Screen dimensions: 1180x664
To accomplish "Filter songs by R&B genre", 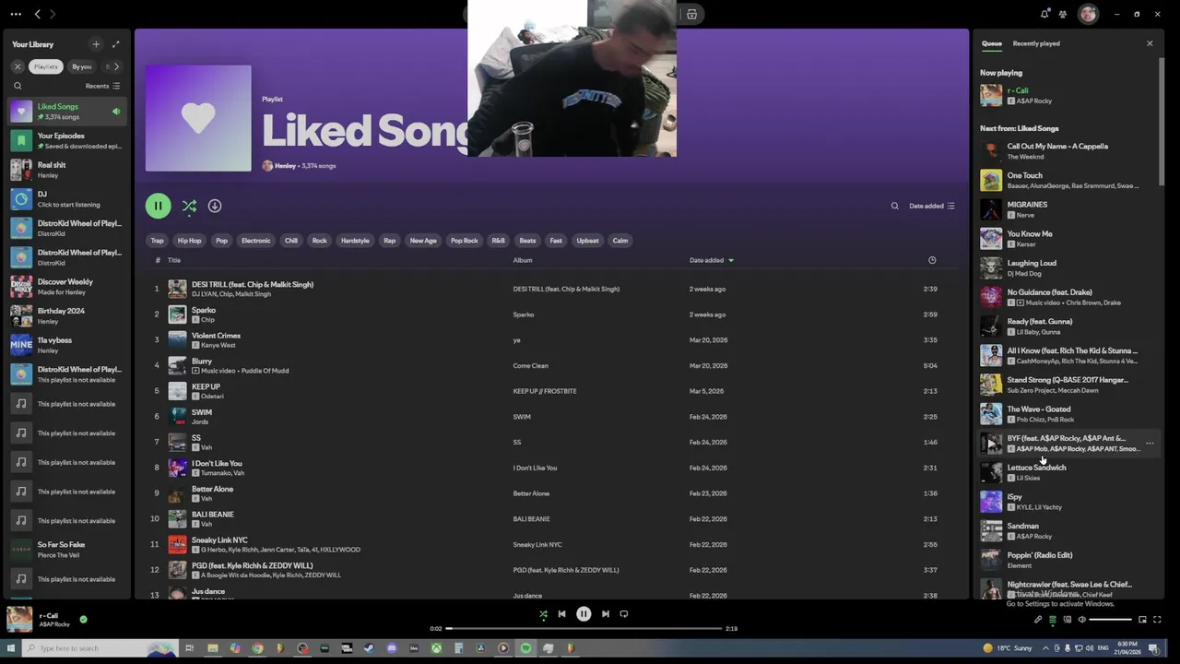I will pyautogui.click(x=498, y=241).
